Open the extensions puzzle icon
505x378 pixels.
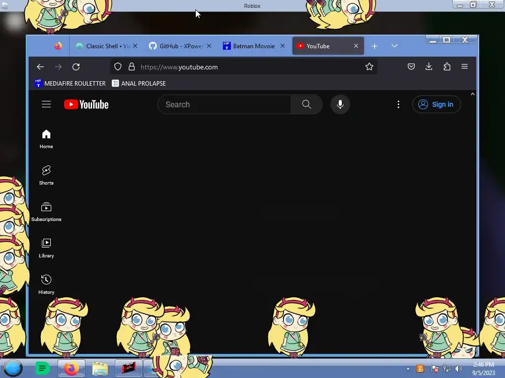click(x=447, y=66)
